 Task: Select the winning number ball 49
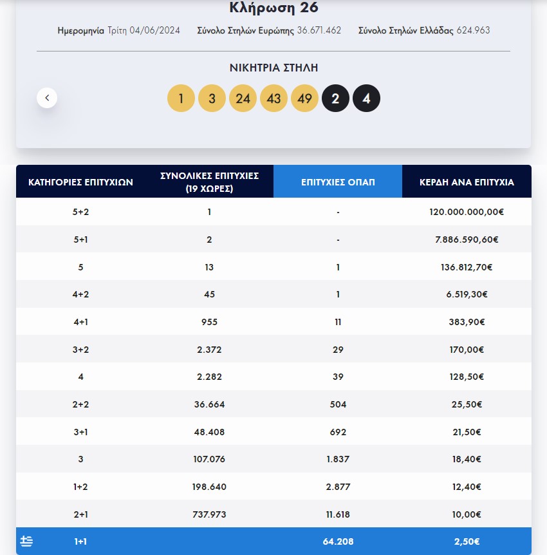(304, 98)
